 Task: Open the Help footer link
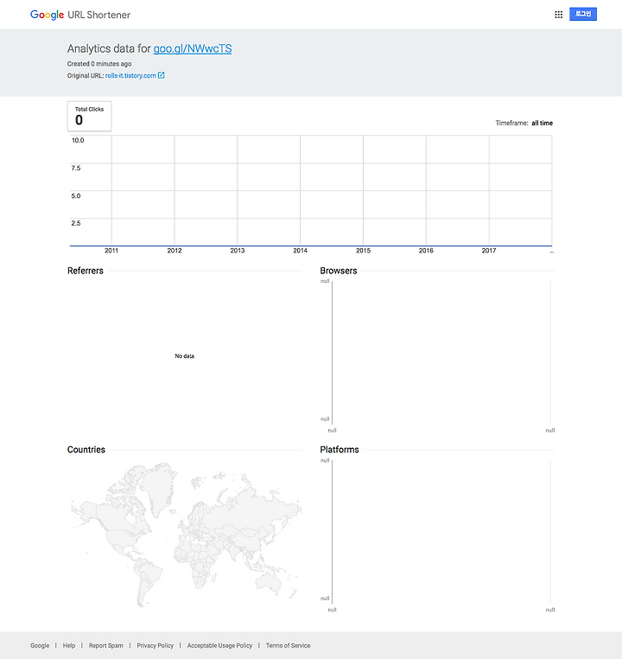(x=69, y=645)
